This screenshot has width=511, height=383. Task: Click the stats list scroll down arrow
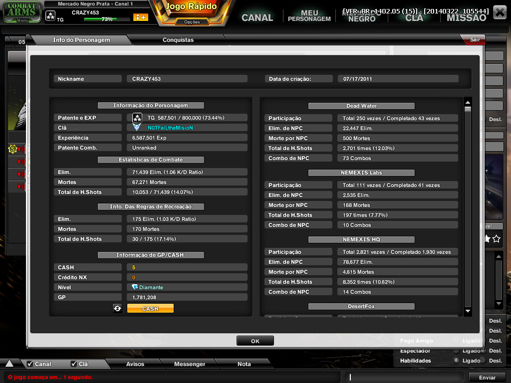[x=468, y=311]
